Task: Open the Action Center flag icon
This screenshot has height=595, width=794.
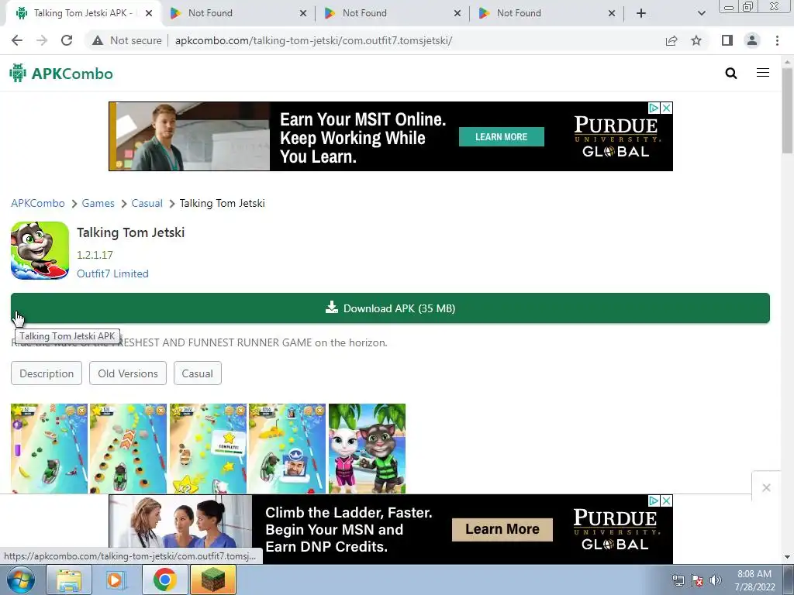Action: pyautogui.click(x=697, y=580)
